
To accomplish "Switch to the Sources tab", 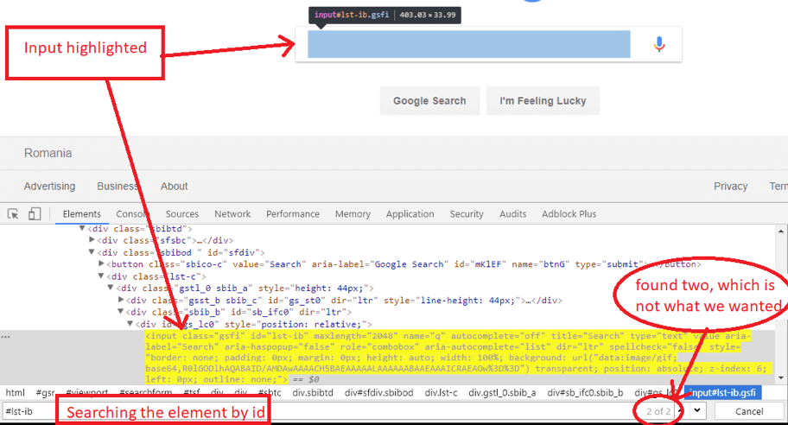I will (x=182, y=214).
